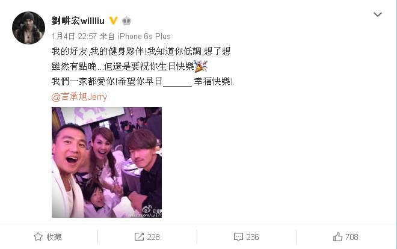The height and width of the screenshot is (249, 397).
Task: Open the 228 reposts count
Action: click(153, 237)
